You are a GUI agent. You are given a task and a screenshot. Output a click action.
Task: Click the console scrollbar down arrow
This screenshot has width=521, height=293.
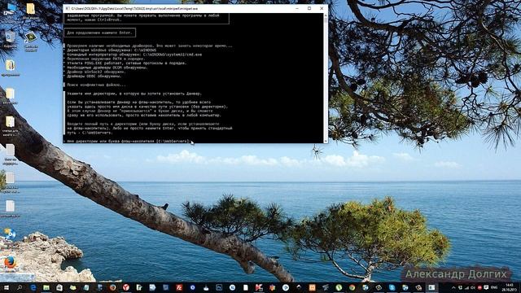326,141
